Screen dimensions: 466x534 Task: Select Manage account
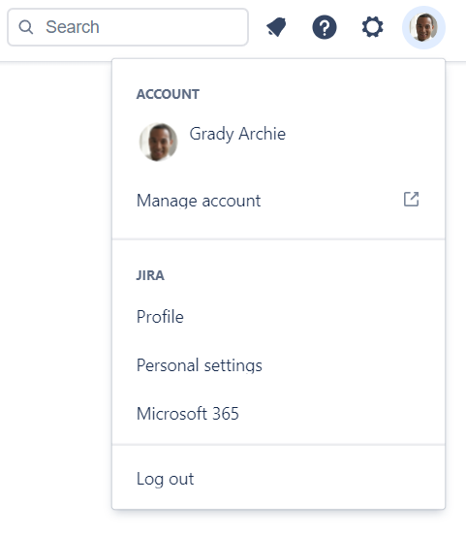click(x=278, y=201)
